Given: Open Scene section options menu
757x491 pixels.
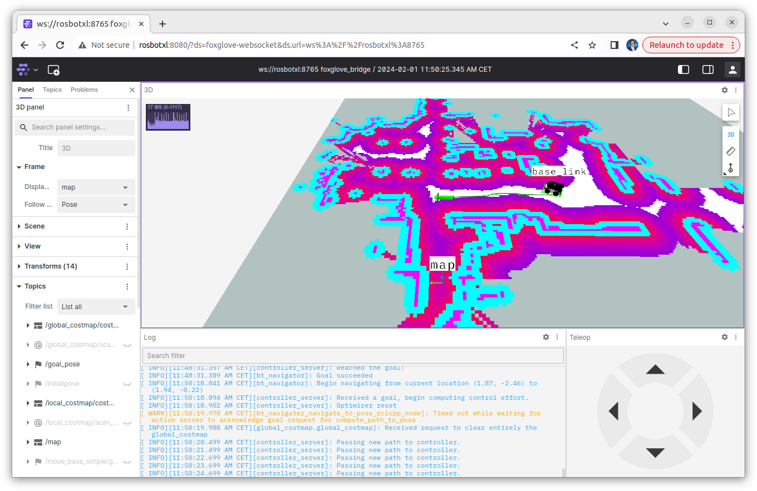Looking at the screenshot, I should coord(127,227).
